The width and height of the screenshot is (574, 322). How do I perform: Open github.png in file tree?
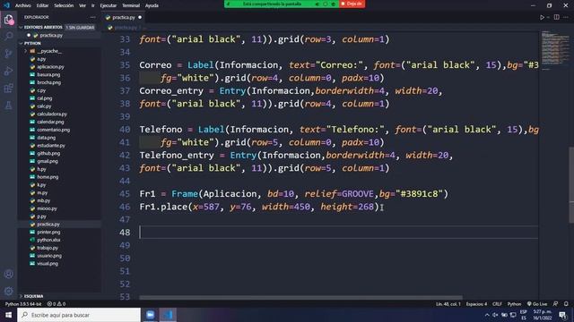coord(48,153)
